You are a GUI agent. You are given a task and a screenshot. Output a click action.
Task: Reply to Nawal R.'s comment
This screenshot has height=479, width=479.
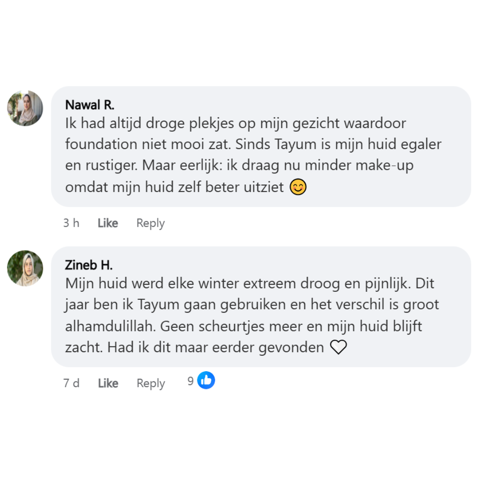click(150, 223)
